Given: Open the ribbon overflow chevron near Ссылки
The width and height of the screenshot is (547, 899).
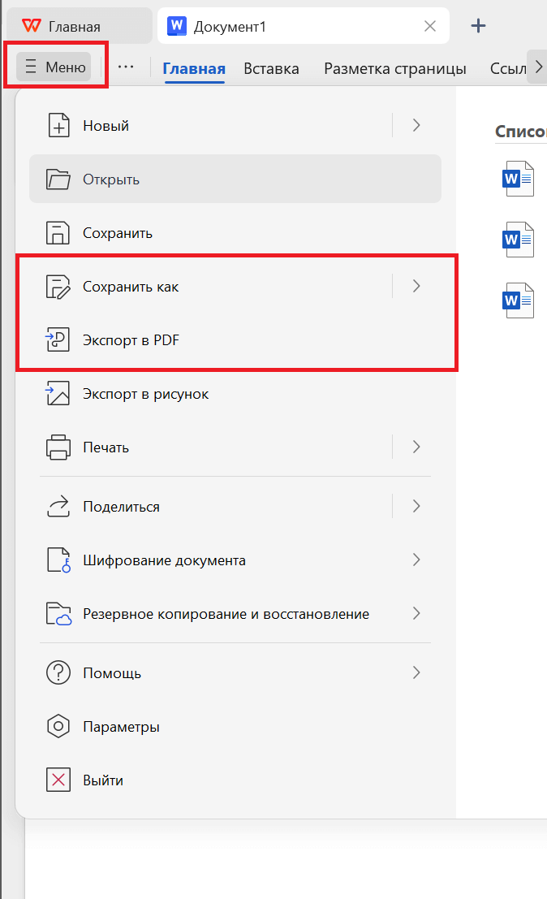Looking at the screenshot, I should pyautogui.click(x=539, y=68).
